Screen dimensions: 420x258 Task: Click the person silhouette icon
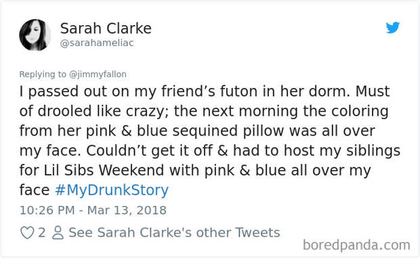(58, 232)
